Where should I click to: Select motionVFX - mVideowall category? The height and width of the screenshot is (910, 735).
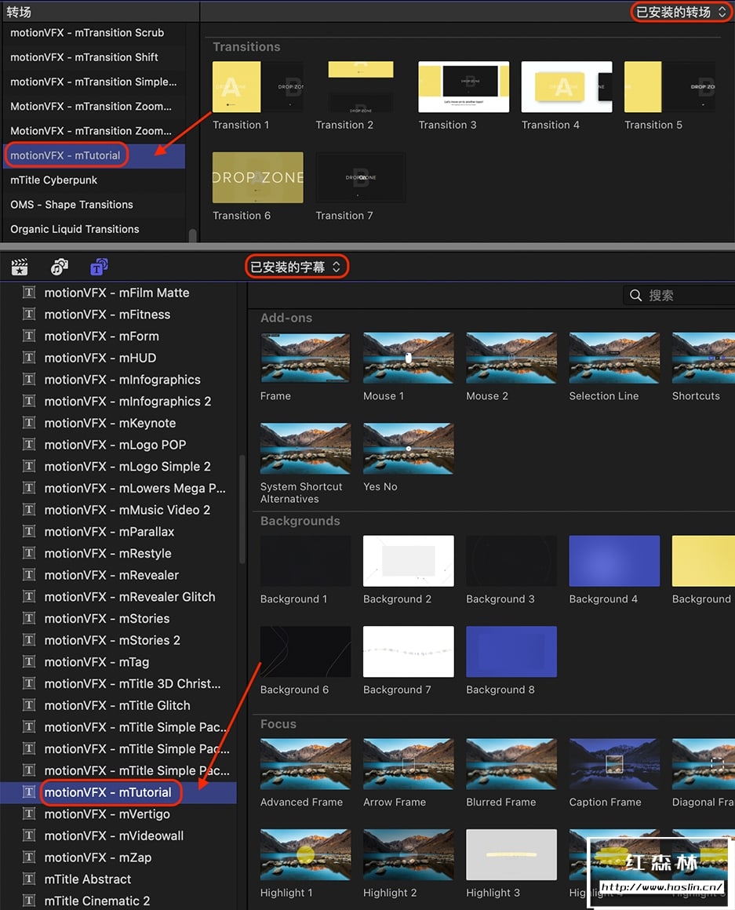(x=115, y=835)
